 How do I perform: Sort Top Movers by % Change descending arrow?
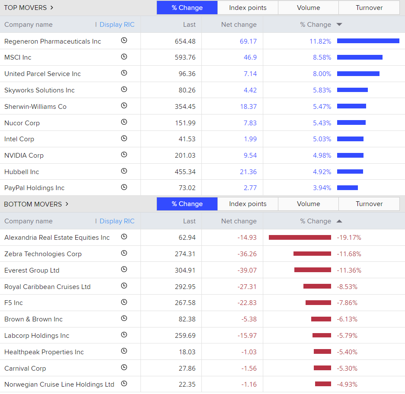(x=339, y=25)
